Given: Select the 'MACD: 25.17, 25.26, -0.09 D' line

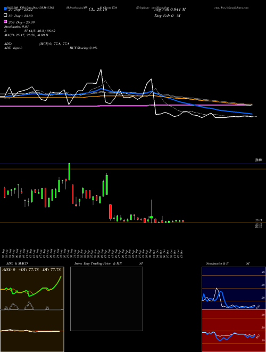Looking at the screenshot, I should (26, 35).
